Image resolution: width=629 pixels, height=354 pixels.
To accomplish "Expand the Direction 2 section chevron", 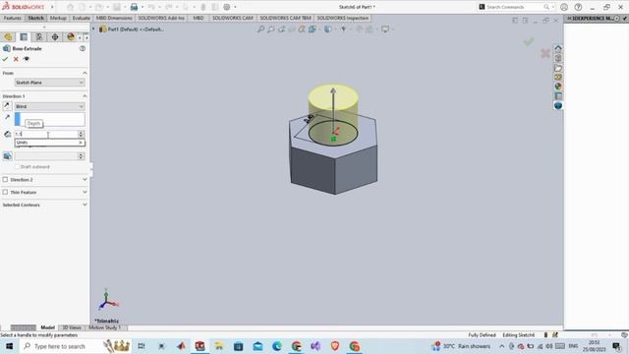I will pyautogui.click(x=85, y=179).
